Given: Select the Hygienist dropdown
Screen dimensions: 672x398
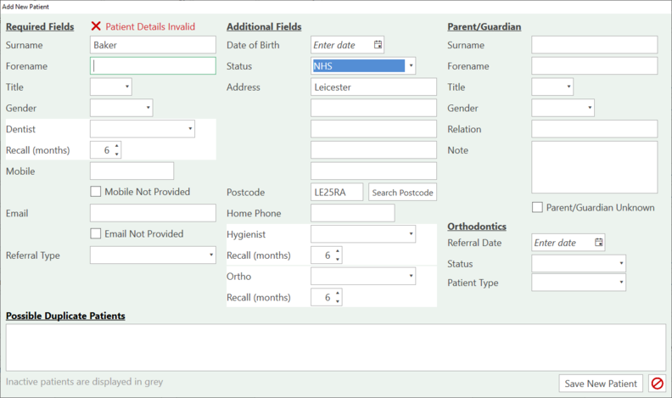Looking at the screenshot, I should [362, 234].
